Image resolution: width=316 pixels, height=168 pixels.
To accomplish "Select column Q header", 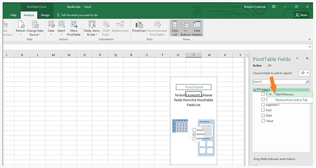I will [x=116, y=55].
